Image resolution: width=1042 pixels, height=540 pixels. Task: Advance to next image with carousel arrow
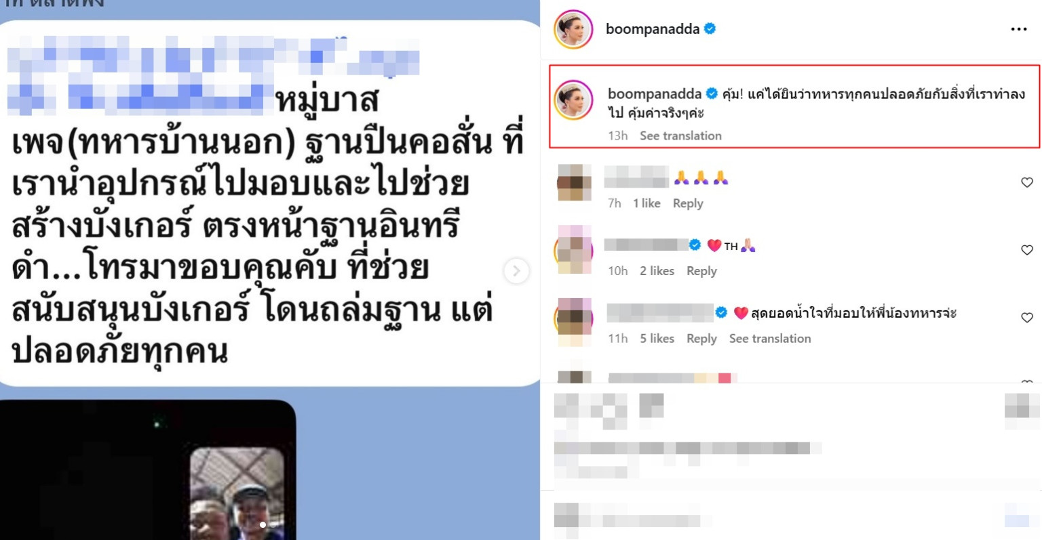(x=516, y=271)
